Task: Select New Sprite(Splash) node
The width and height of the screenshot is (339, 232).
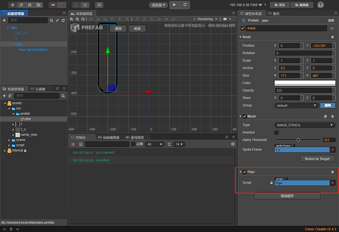Action: pos(33,50)
